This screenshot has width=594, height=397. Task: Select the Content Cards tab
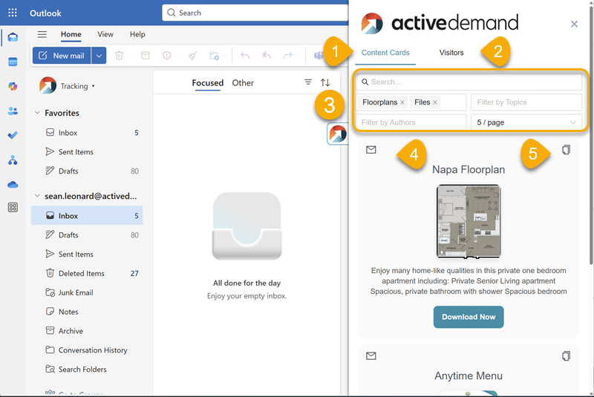click(x=385, y=53)
